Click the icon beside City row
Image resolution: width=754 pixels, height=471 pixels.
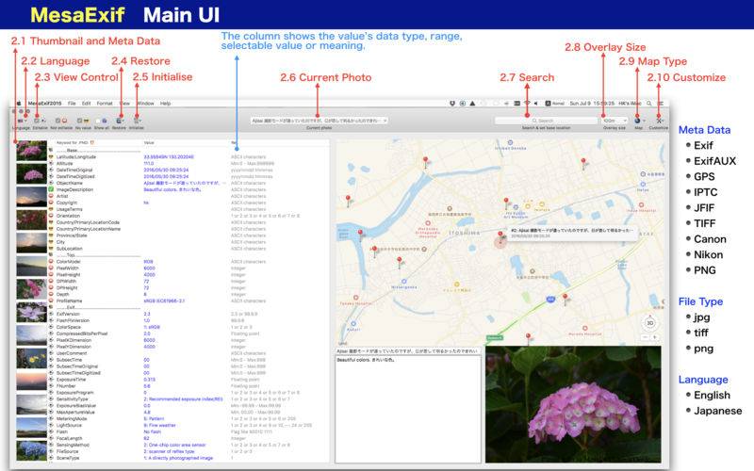(51, 242)
